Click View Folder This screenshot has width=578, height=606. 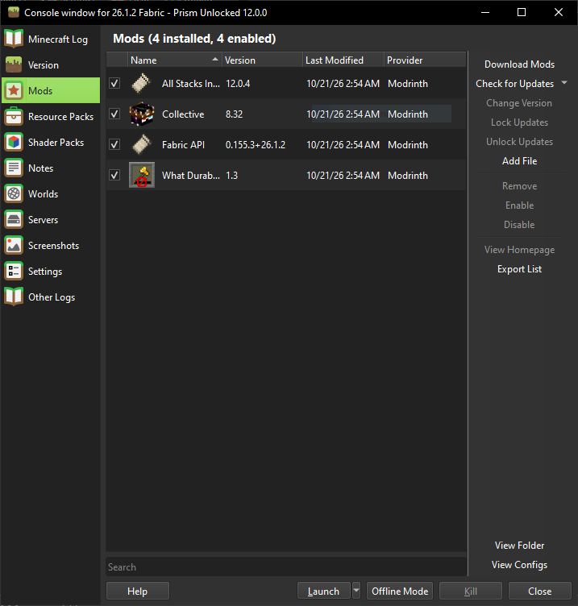coord(519,546)
